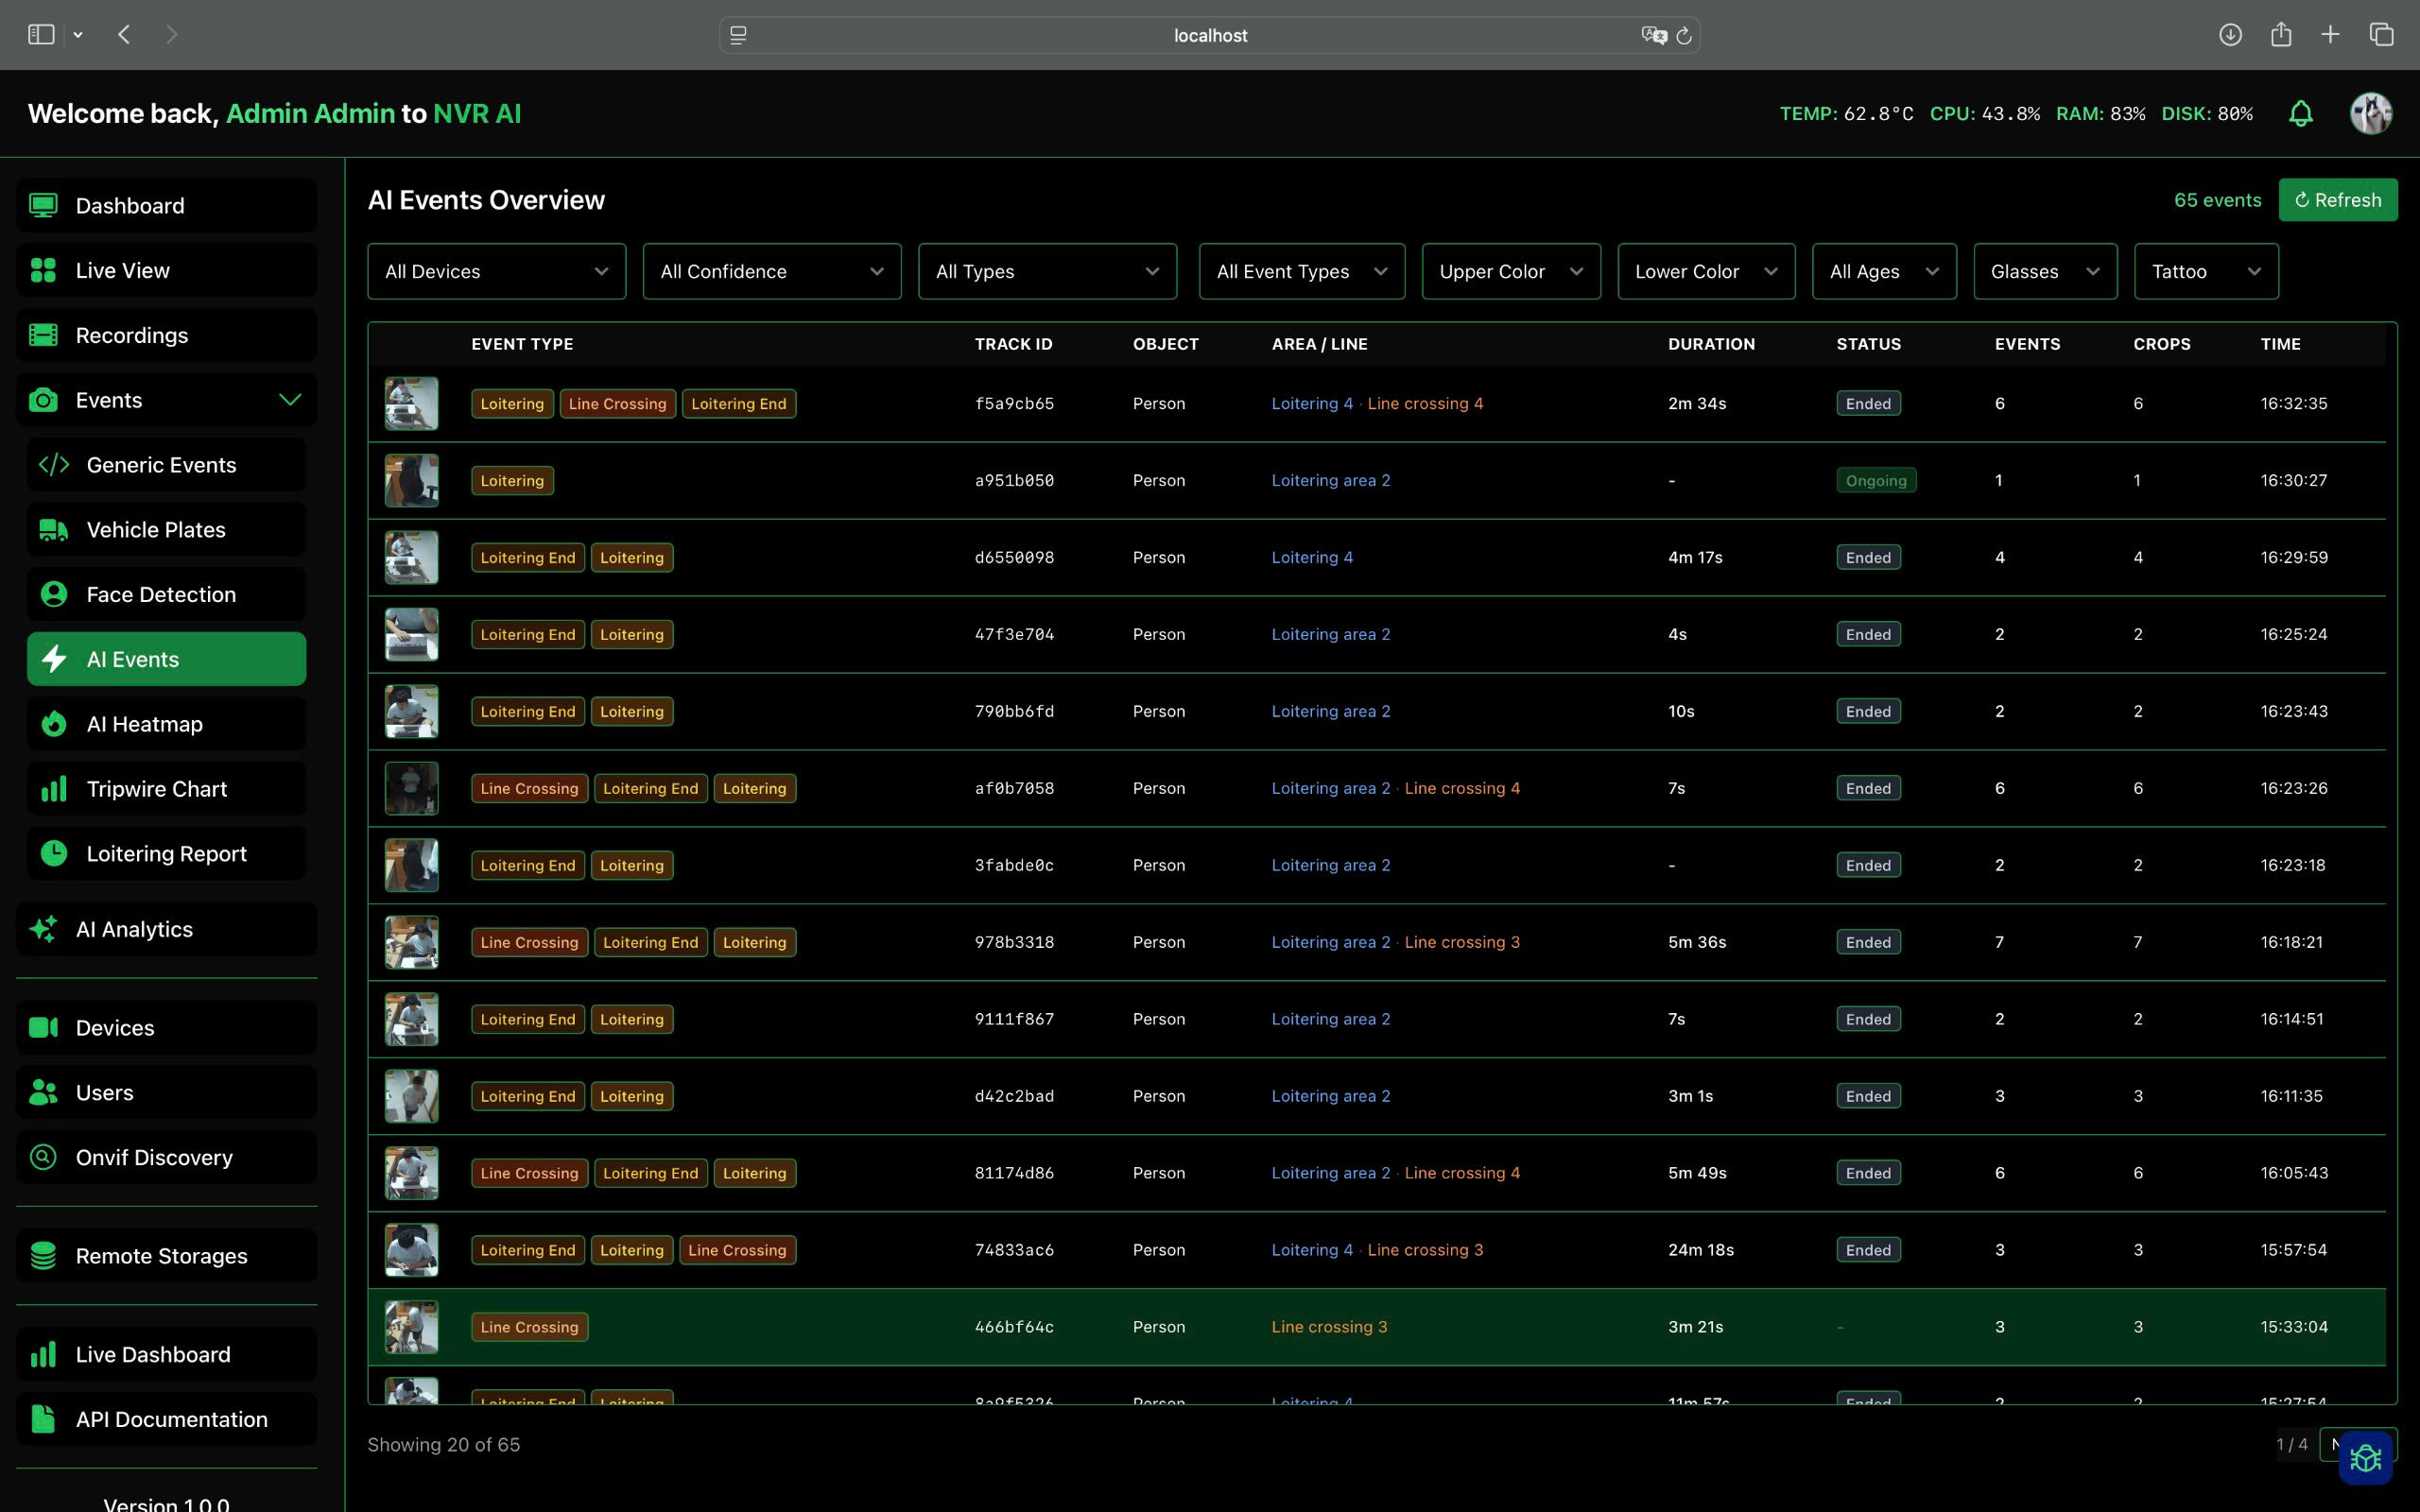The image size is (2420, 1512).
Task: Open the Loitering Report
Action: (x=166, y=853)
